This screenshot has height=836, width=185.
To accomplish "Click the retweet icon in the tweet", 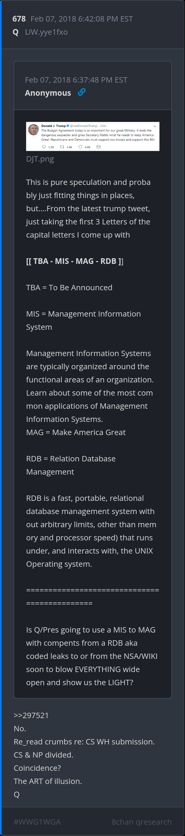I will tap(62, 147).
